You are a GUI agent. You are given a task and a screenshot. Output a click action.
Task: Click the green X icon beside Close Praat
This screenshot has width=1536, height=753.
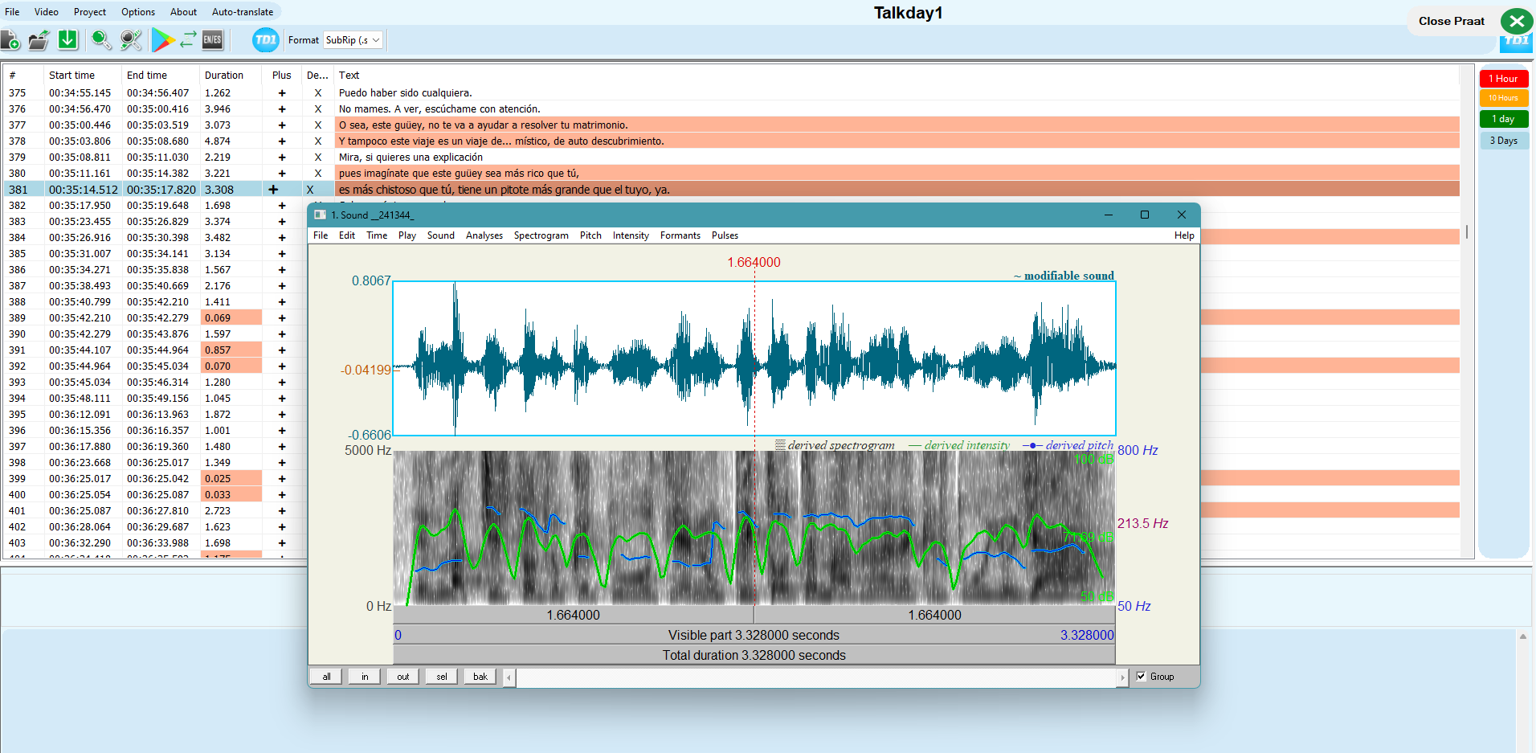pos(1517,22)
